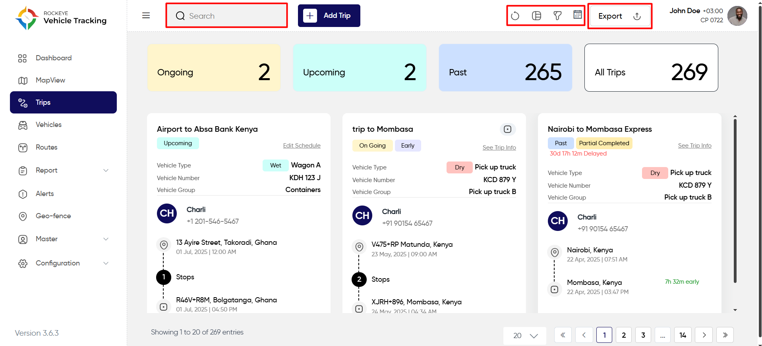Open MapView in the sidebar

click(64, 81)
